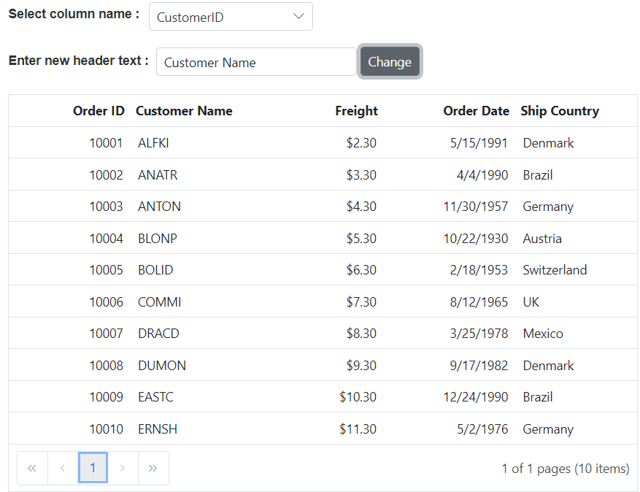Click the header text input field
Image resolution: width=640 pixels, height=492 pixels.
[x=256, y=62]
